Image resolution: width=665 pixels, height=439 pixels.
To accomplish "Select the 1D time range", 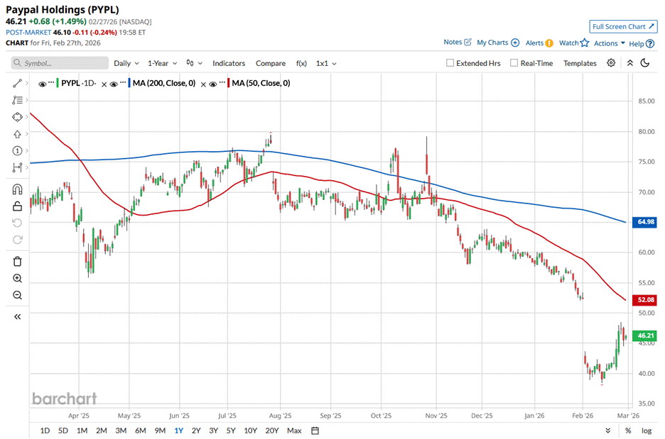I will [x=45, y=430].
